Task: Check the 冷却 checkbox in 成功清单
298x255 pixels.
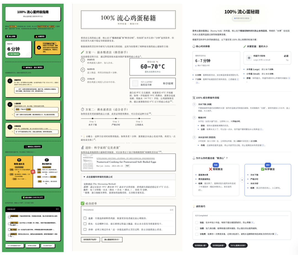Action: (85, 230)
